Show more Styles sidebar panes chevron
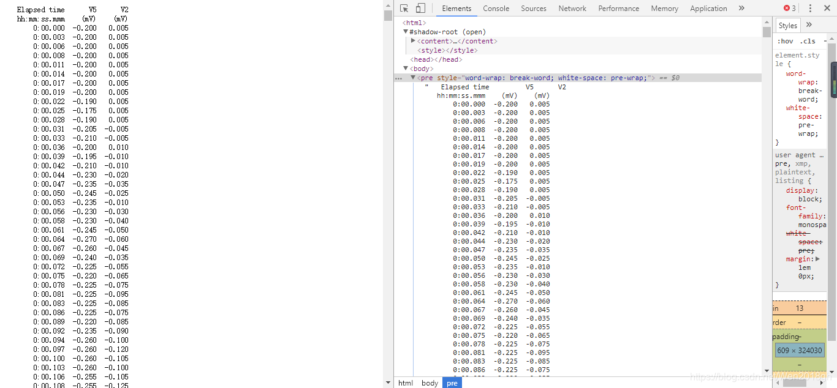 (809, 25)
